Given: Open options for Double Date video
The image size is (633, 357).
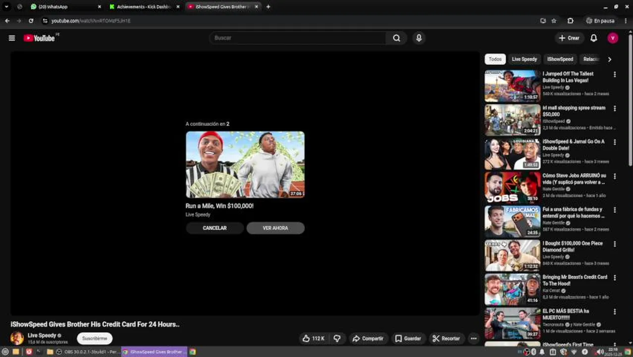Looking at the screenshot, I should tap(615, 142).
